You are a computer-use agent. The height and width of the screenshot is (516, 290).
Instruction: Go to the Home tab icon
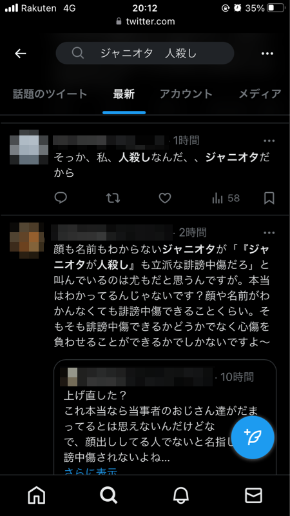pos(37,495)
